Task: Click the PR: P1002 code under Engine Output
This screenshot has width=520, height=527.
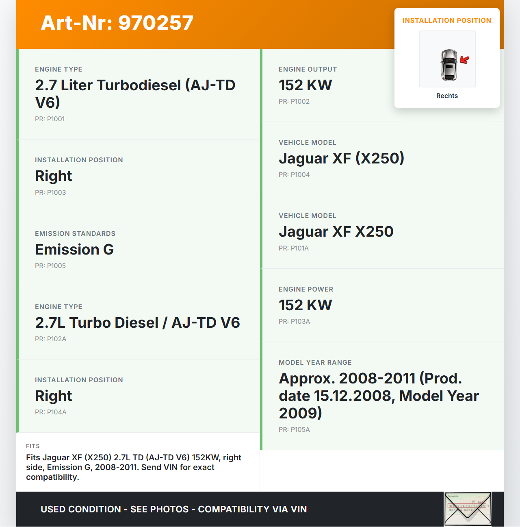Action: 294,101
